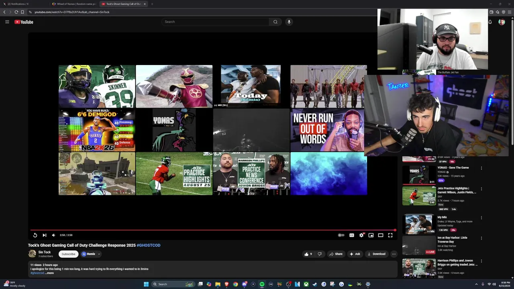Open Inn at Bay Harbor live stream title
Viewport: 514px width, 289px height.
(452, 240)
